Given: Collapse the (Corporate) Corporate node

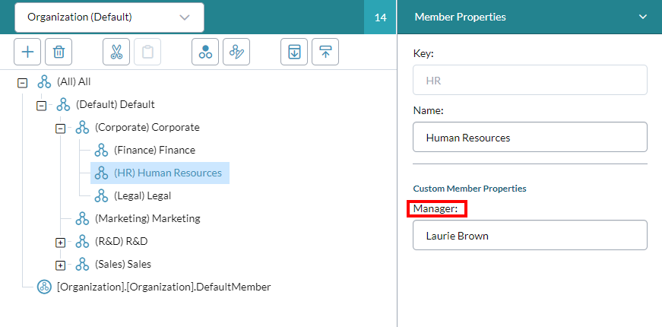Looking at the screenshot, I should [x=60, y=129].
